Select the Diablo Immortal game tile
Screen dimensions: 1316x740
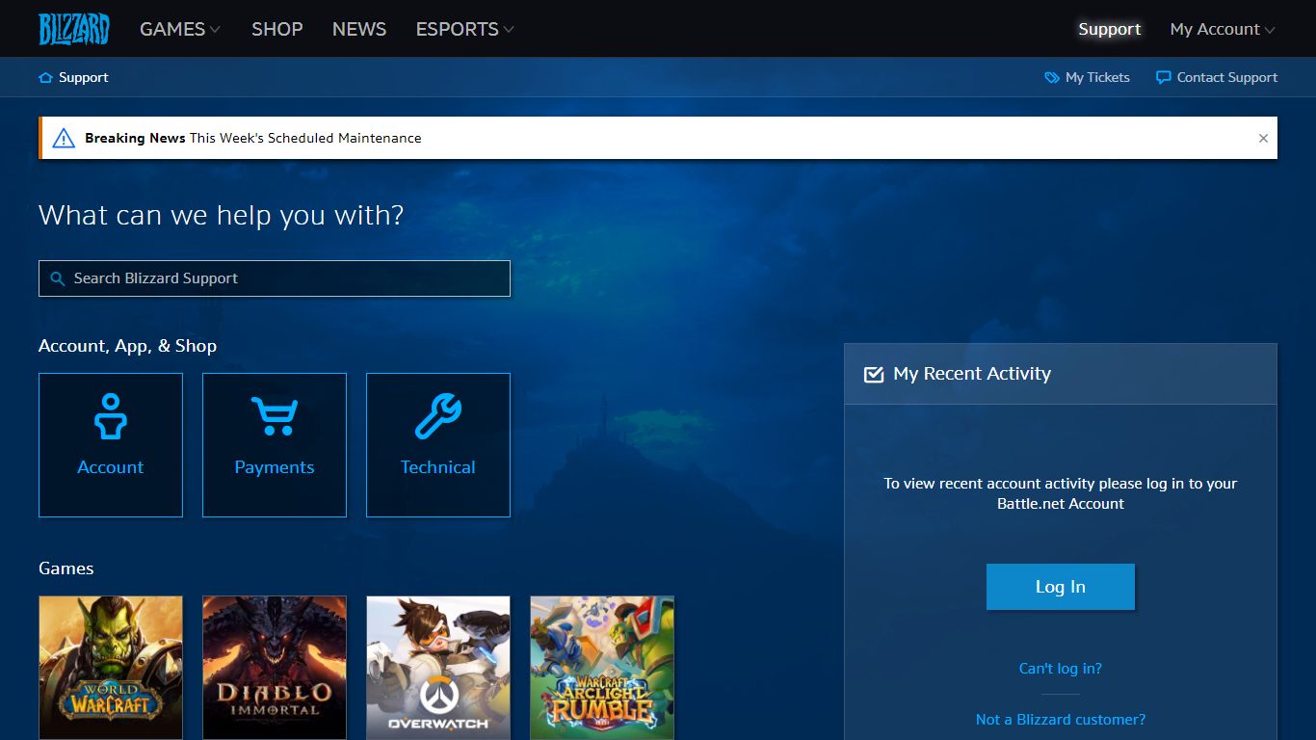[x=275, y=668]
